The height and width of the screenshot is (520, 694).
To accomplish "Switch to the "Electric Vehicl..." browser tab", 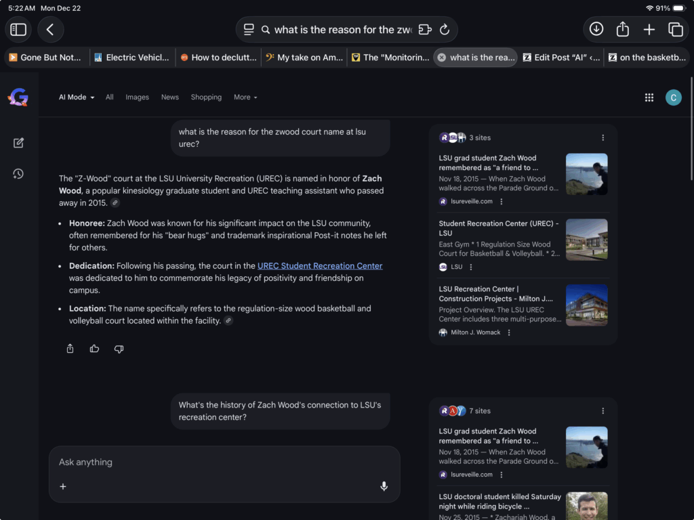I will click(132, 58).
